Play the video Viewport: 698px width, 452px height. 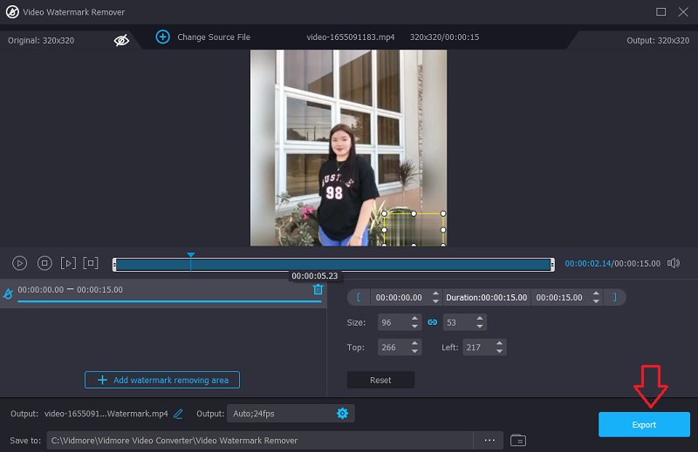tap(20, 263)
